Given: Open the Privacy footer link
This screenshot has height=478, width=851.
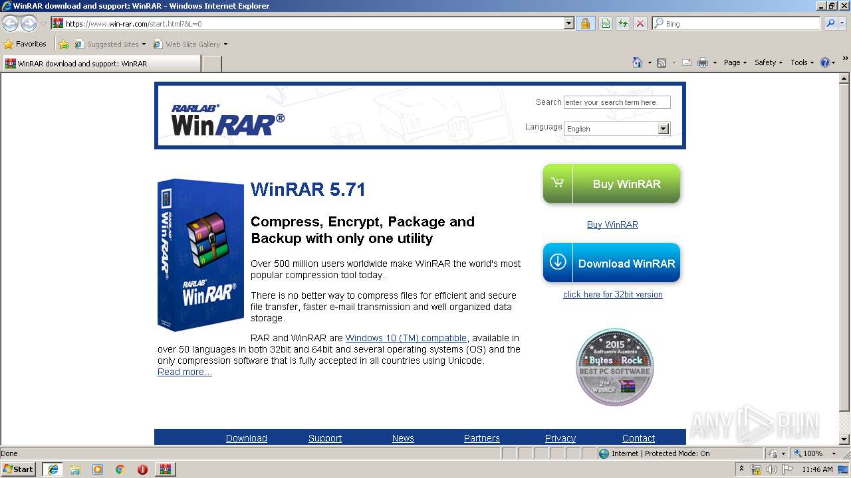Looking at the screenshot, I should (560, 438).
